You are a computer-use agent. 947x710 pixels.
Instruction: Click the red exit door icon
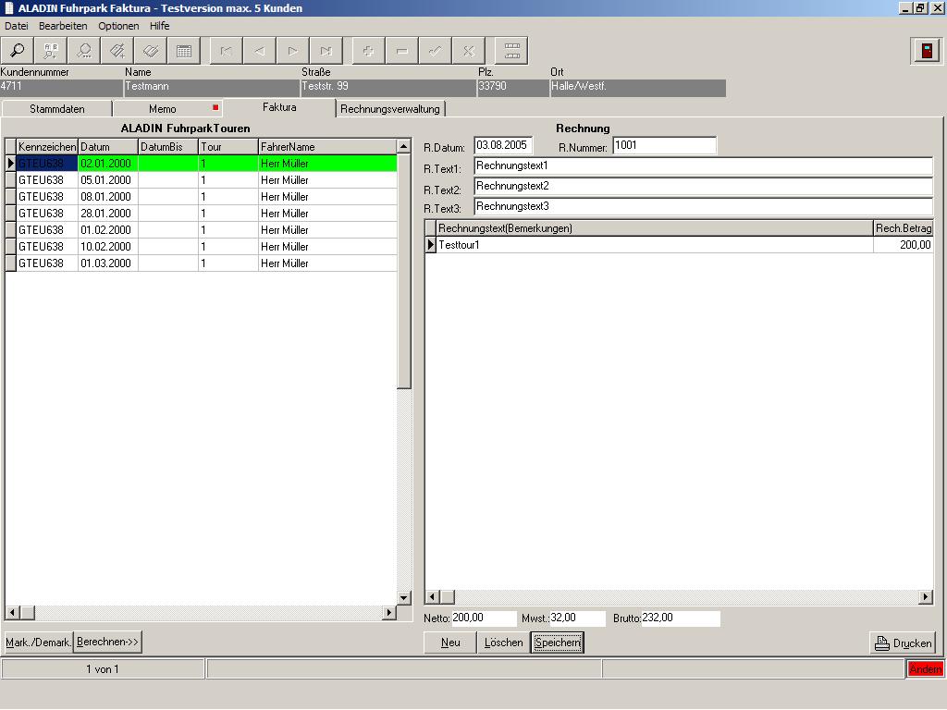click(926, 51)
